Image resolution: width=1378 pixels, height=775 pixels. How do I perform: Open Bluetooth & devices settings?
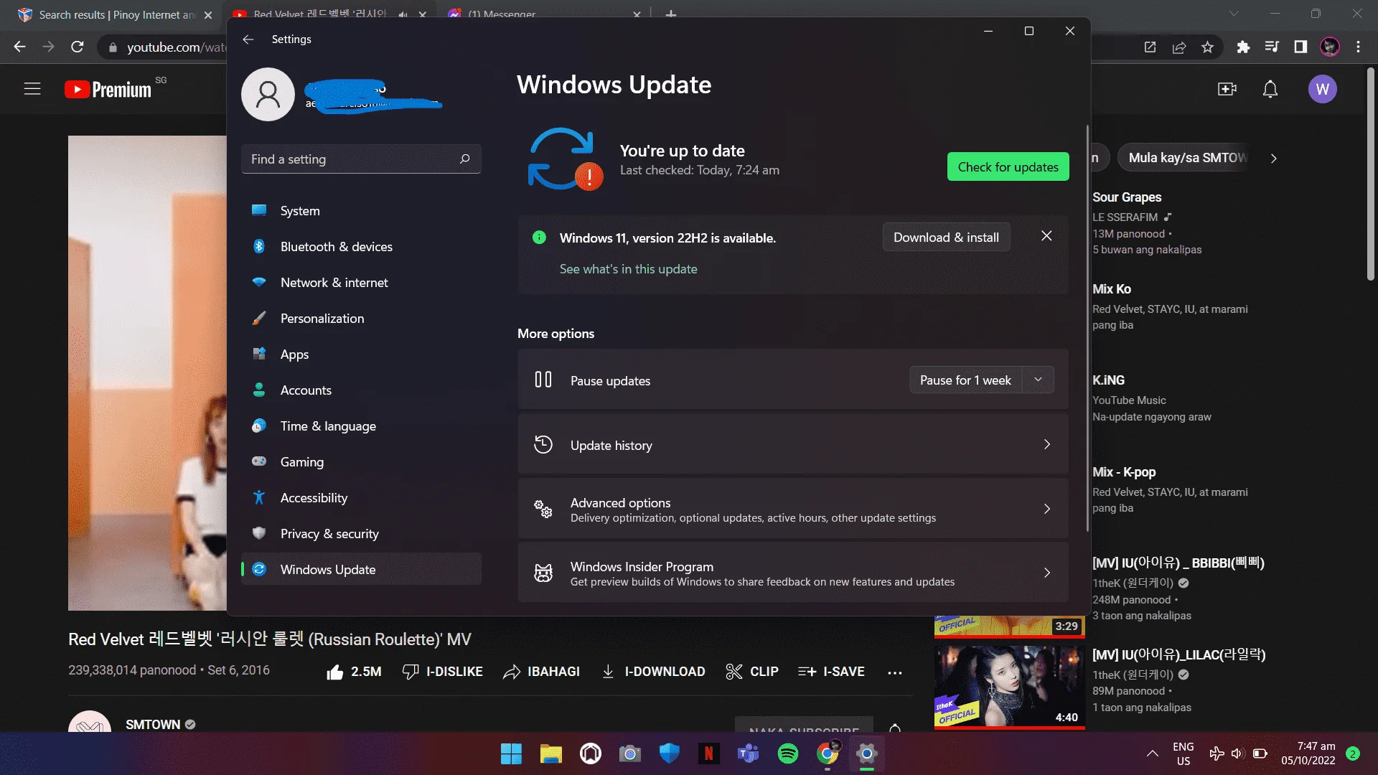point(361,247)
